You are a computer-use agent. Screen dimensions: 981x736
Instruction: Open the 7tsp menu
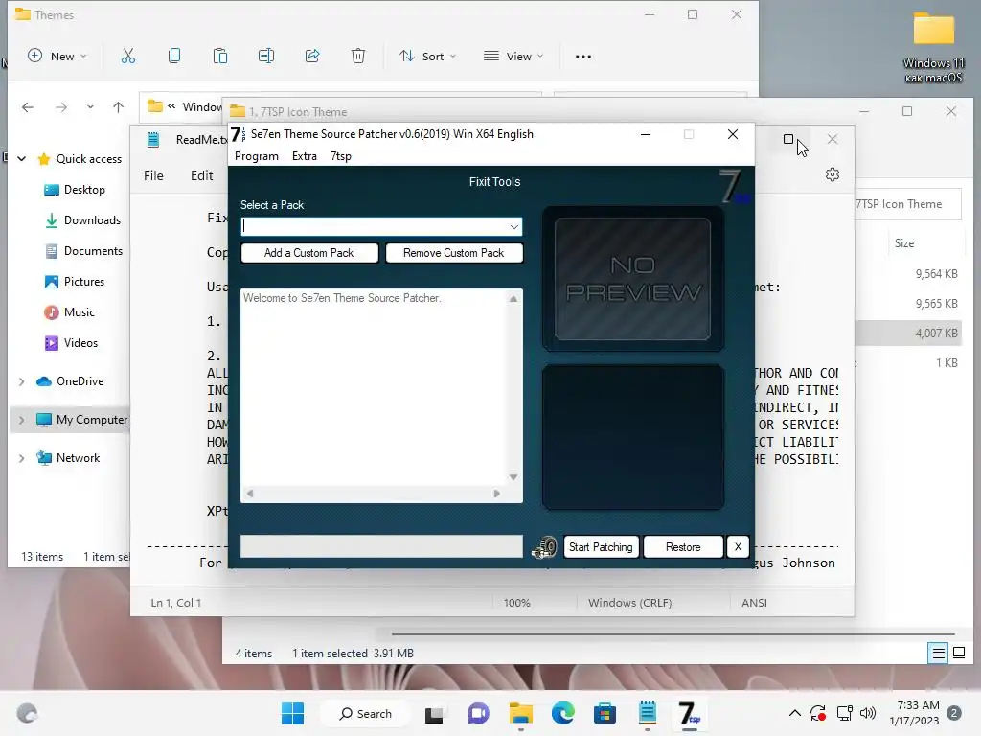[341, 156]
